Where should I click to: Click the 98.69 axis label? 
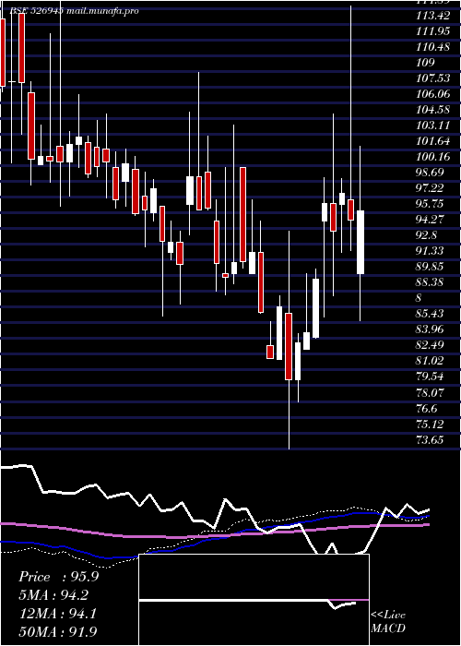pyautogui.click(x=430, y=173)
